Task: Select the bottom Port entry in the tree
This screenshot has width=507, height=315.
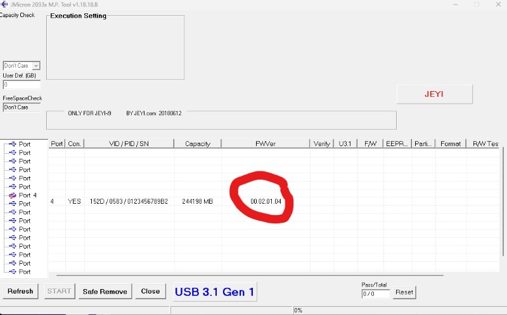Action: (24, 272)
